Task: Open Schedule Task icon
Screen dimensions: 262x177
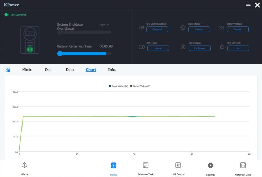Action: [x=146, y=165]
